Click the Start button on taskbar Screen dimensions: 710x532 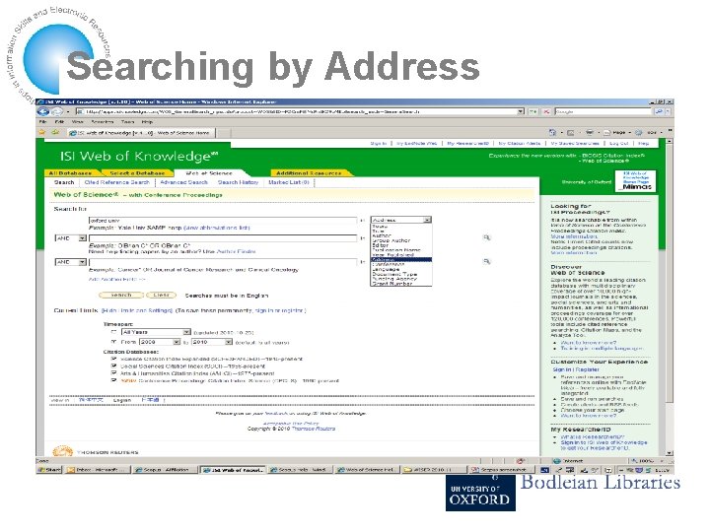click(x=50, y=470)
